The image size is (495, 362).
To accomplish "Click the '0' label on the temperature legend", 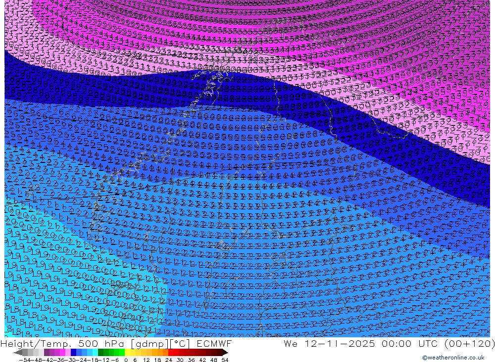I will [x=126, y=360].
